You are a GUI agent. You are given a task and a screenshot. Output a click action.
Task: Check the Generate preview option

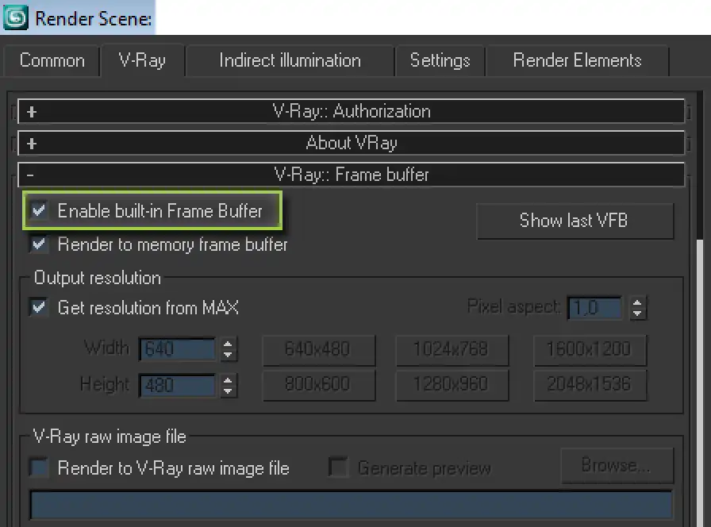tap(338, 467)
